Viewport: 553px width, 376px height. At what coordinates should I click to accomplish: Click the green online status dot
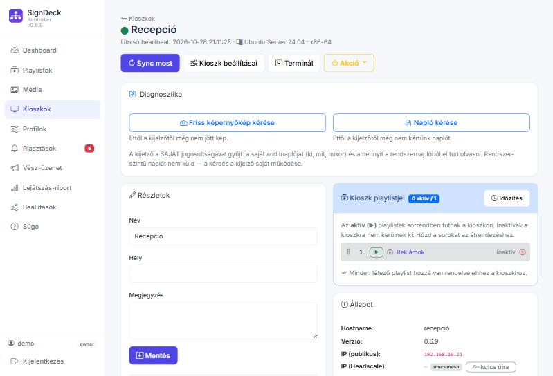[x=125, y=30]
